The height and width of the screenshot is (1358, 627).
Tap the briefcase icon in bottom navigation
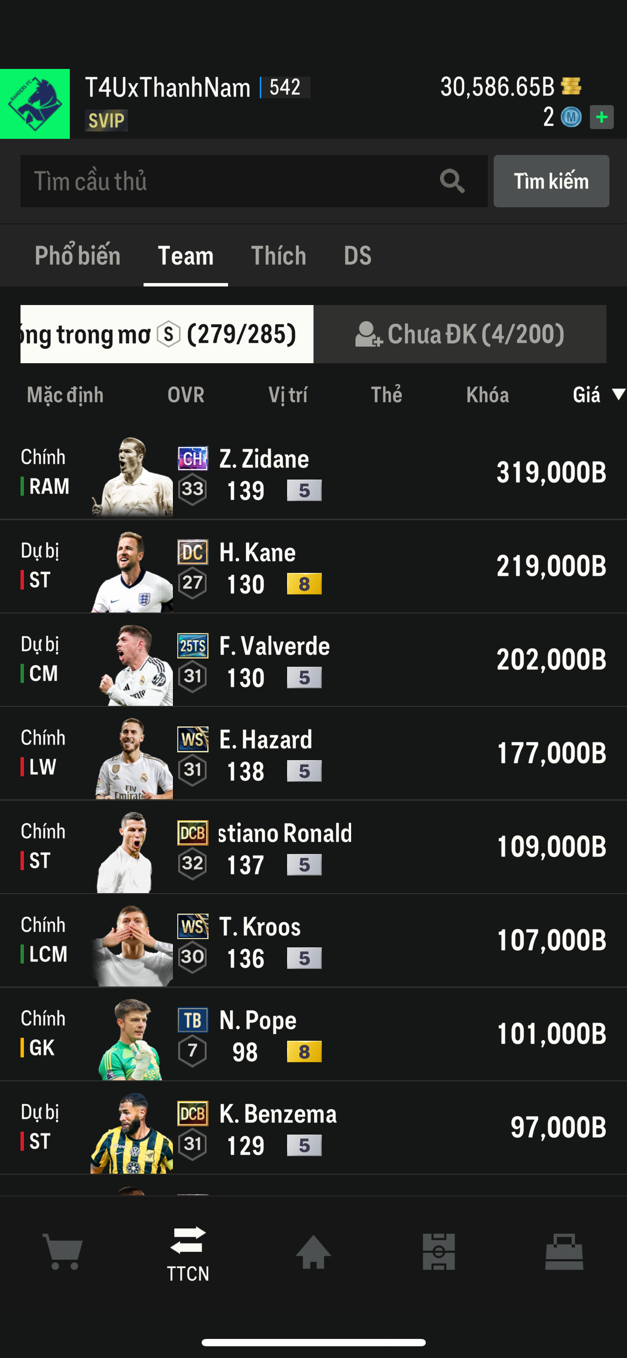[564, 1251]
